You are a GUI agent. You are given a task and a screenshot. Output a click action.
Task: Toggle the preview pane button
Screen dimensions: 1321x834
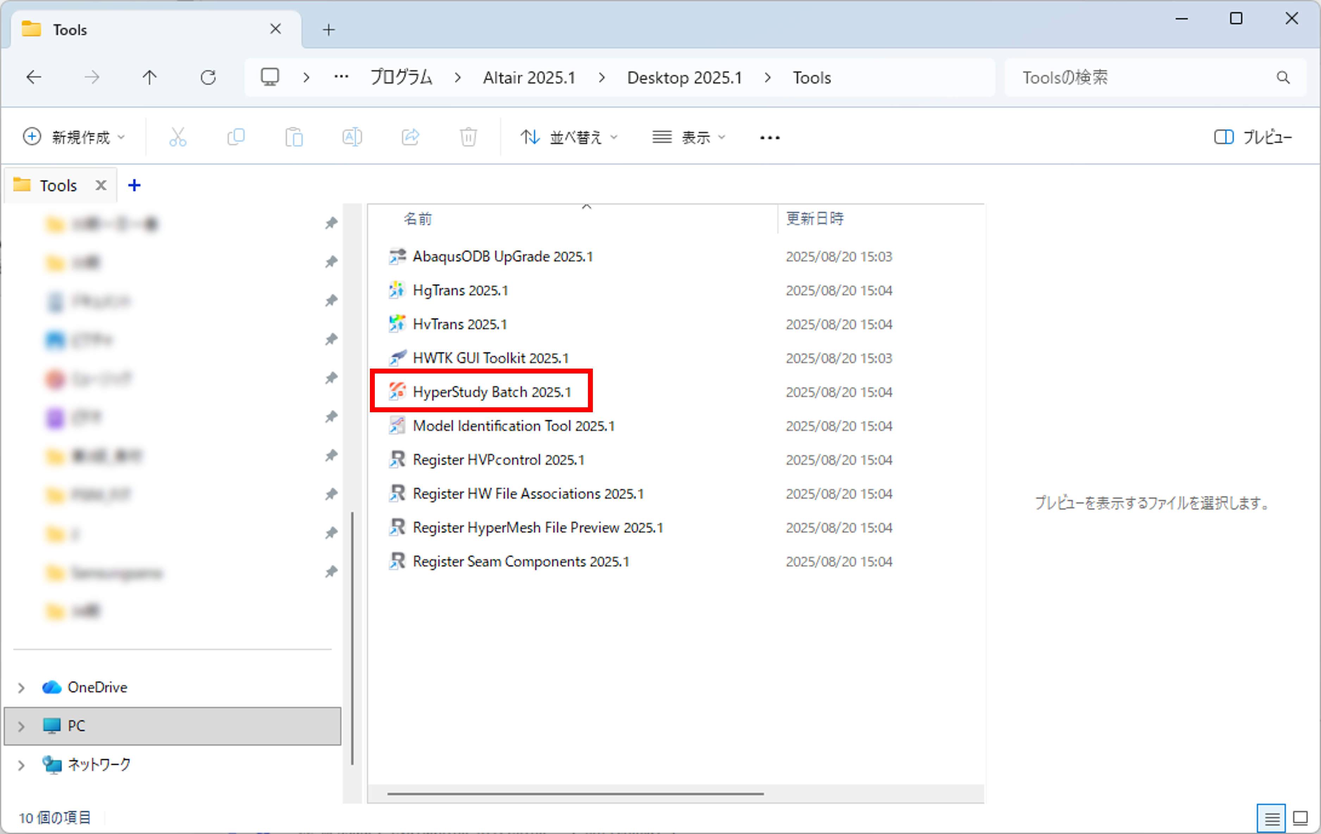coord(1252,137)
